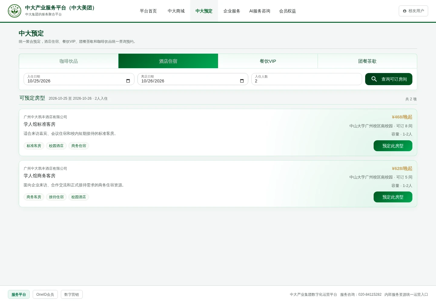436x303 pixels.
Task: Select the OneID会员 footer button
Action: 45,295
